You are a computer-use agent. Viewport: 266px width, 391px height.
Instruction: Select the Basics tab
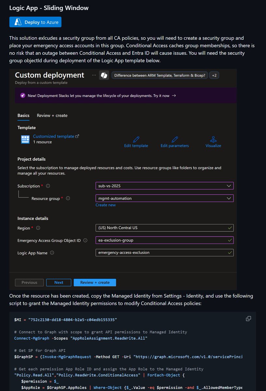pyautogui.click(x=23, y=115)
